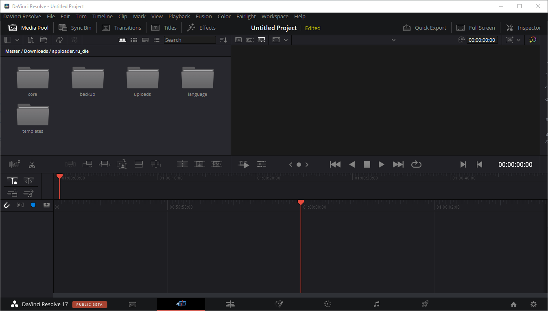
Task: Click the media pool Search field
Action: pos(190,40)
